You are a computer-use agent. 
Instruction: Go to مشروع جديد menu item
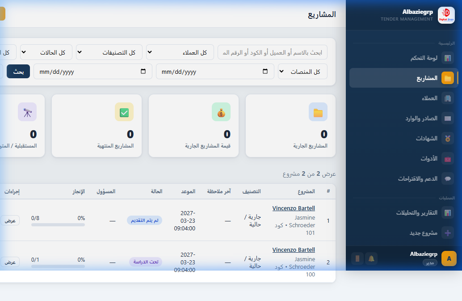403,233
